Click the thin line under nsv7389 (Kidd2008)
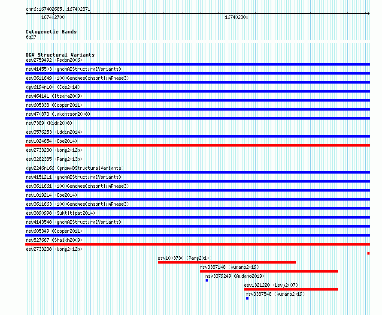Screen dimensions: 382x315 (x=197, y=127)
